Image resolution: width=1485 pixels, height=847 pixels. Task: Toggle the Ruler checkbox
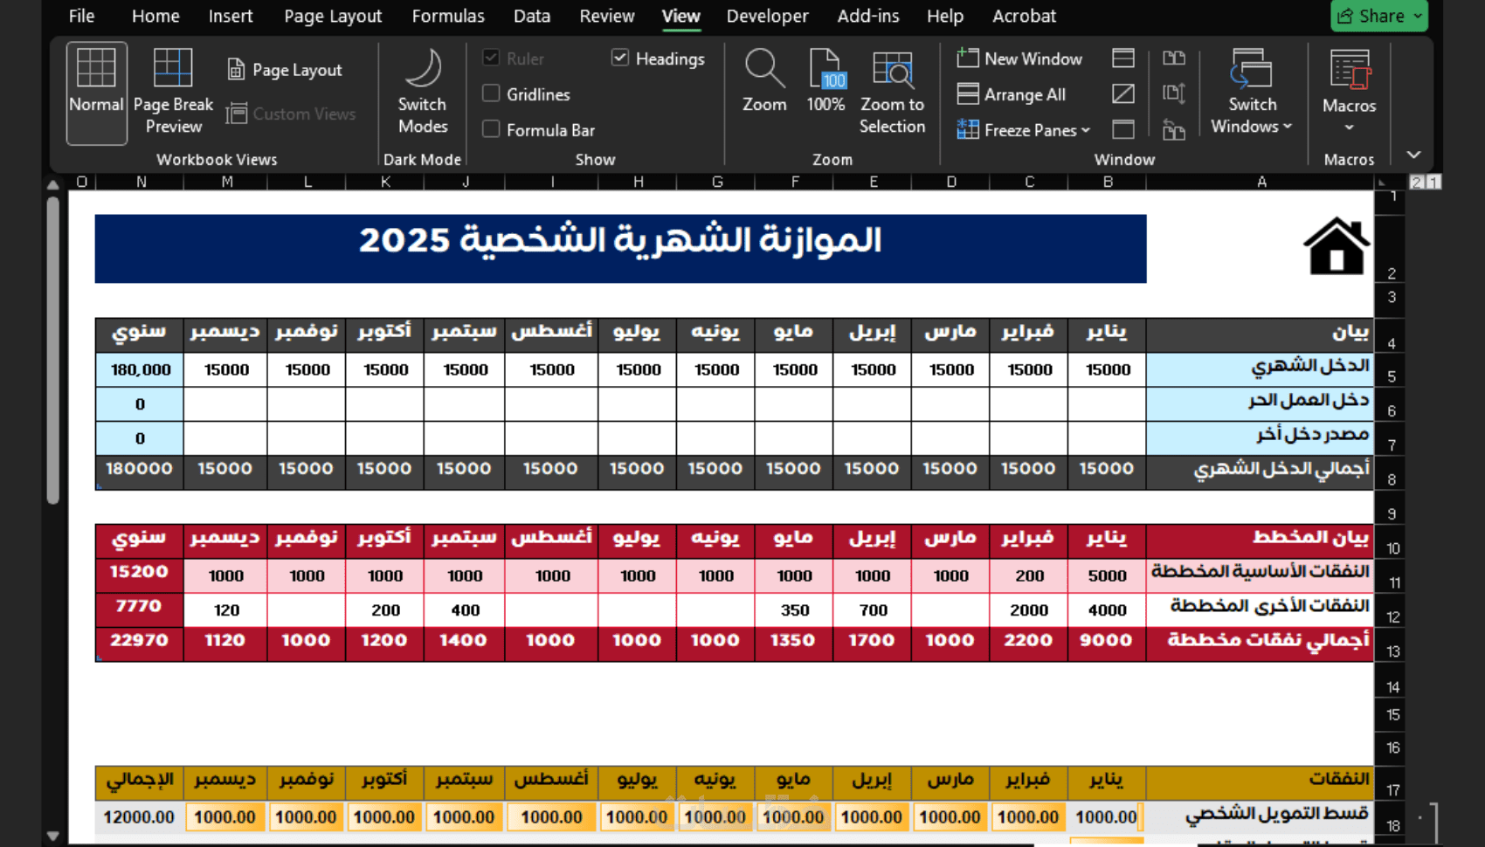click(491, 59)
